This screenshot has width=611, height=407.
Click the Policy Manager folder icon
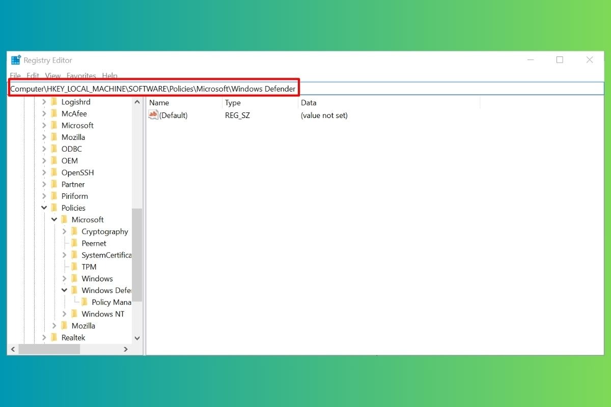click(85, 302)
